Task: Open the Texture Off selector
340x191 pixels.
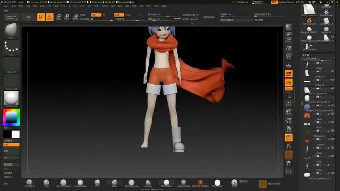Action: click(x=11, y=82)
